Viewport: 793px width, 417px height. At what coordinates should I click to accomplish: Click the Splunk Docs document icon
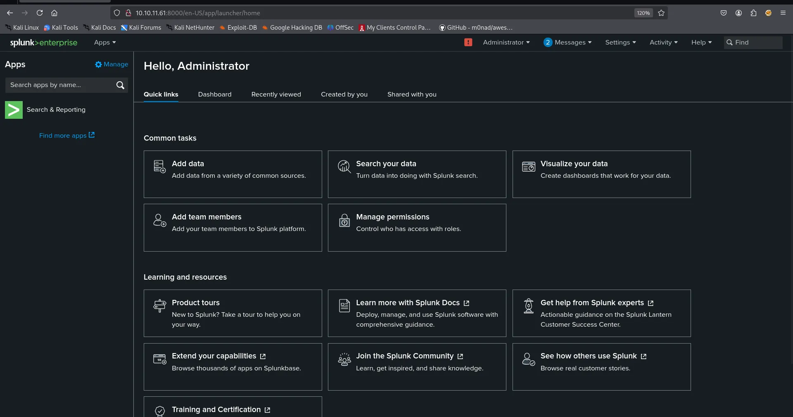point(344,306)
